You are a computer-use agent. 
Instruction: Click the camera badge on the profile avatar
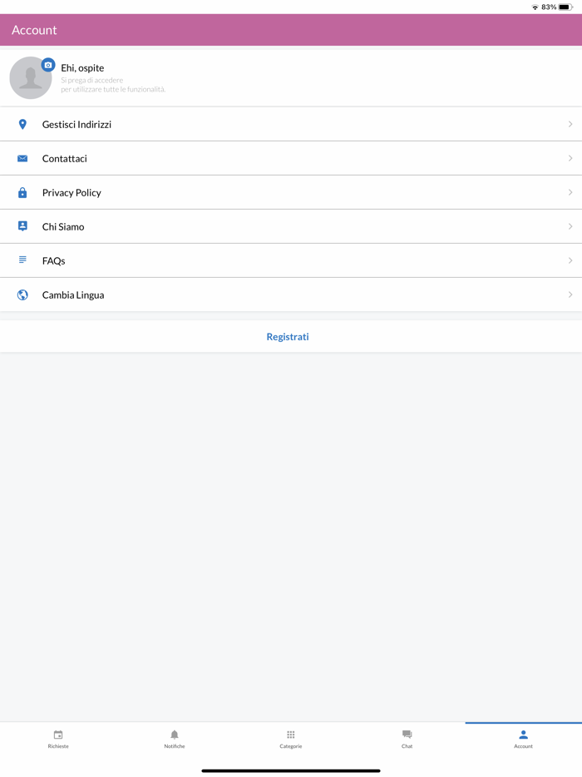[x=47, y=62]
